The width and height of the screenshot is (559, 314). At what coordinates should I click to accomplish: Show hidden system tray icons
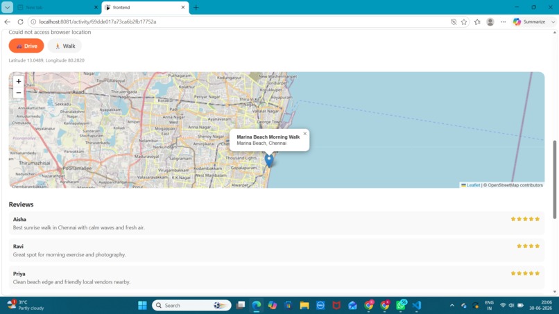coord(452,306)
